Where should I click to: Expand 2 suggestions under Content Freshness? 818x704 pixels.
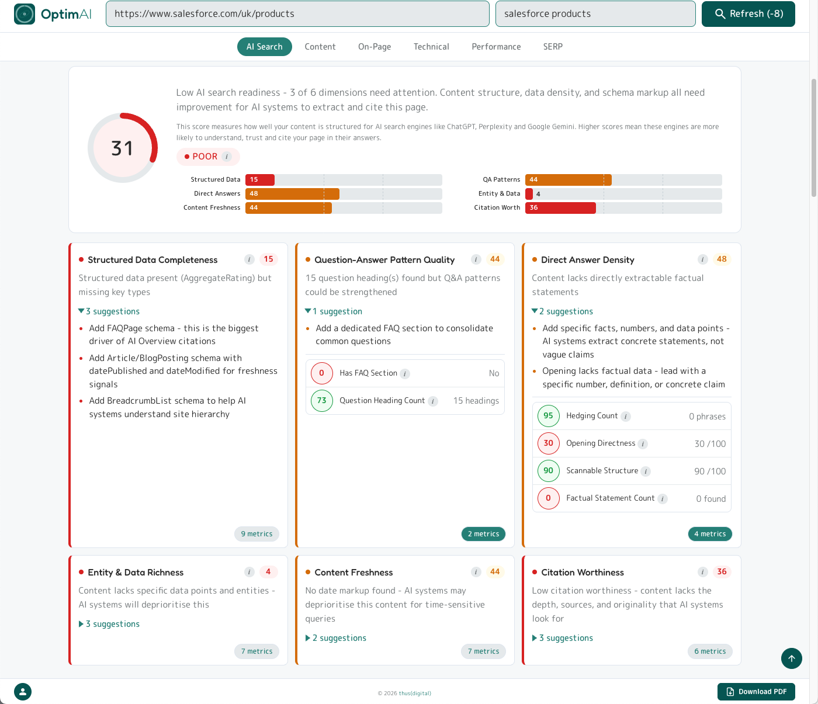336,638
